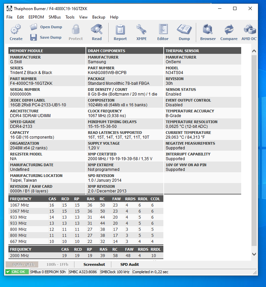The image size is (266, 287).
Task: Click SMBClock 100 kHz status field
Action: [115, 272]
